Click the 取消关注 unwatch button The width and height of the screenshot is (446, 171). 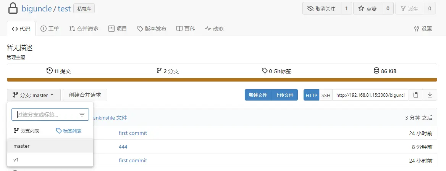pos(322,9)
